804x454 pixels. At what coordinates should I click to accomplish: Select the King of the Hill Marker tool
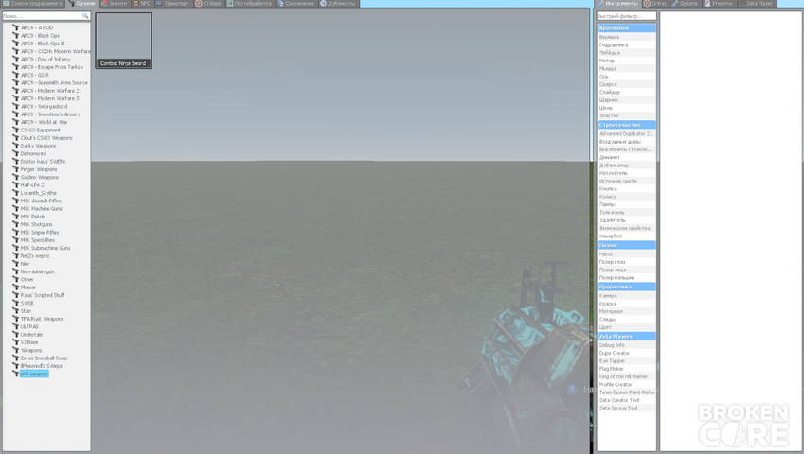[x=626, y=376]
